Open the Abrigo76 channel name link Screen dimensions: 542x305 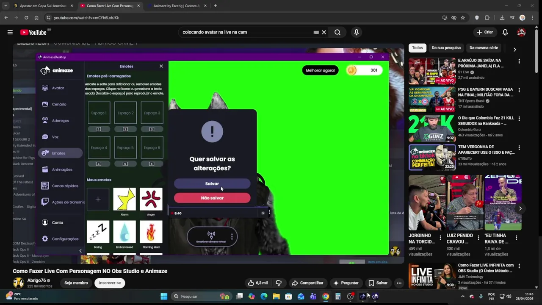pos(36,280)
